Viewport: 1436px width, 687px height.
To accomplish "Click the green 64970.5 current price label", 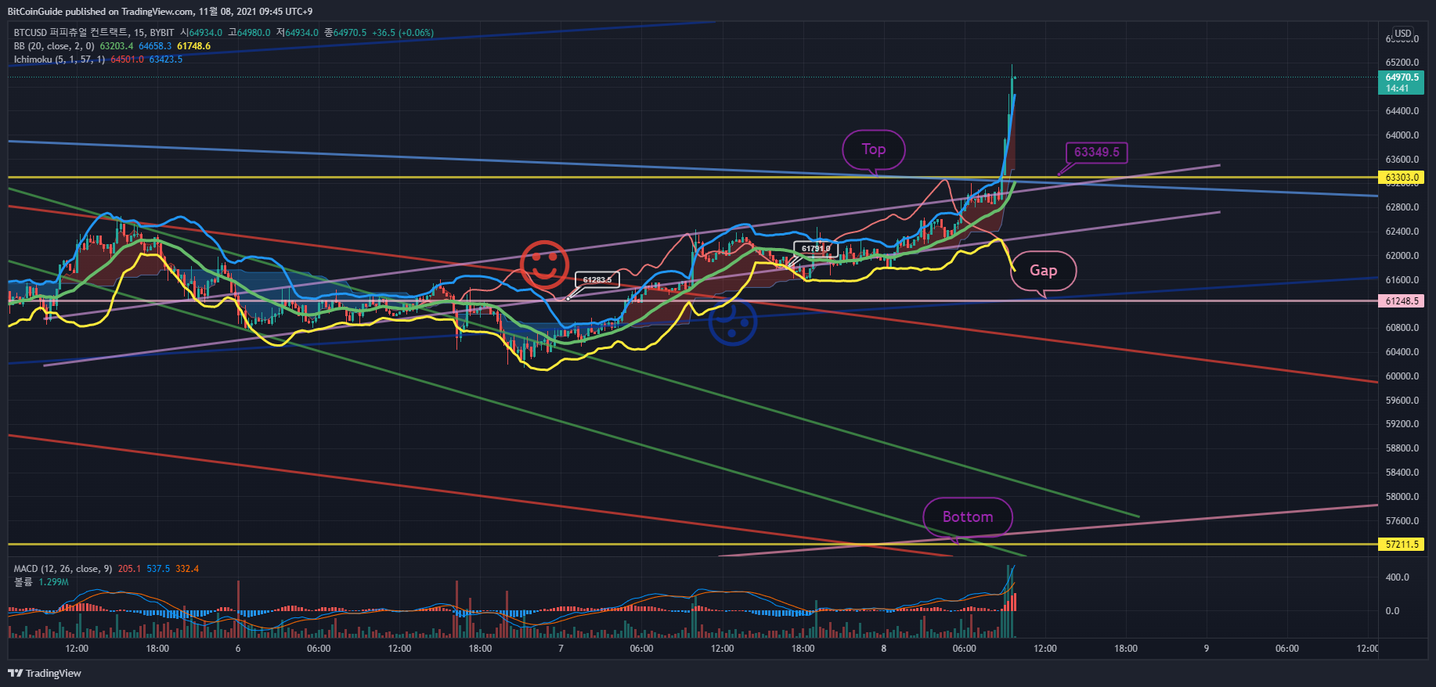I will point(1402,82).
